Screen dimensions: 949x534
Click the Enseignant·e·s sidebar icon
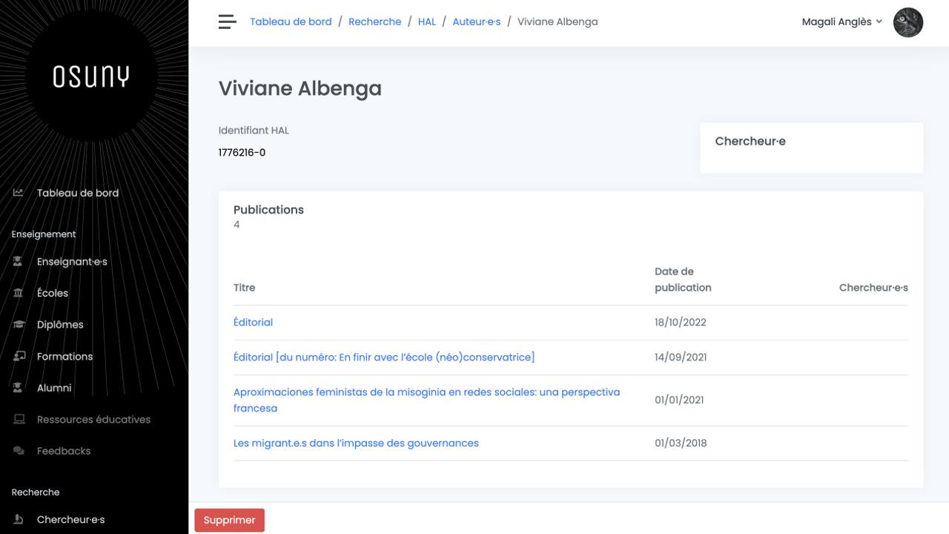(19, 262)
